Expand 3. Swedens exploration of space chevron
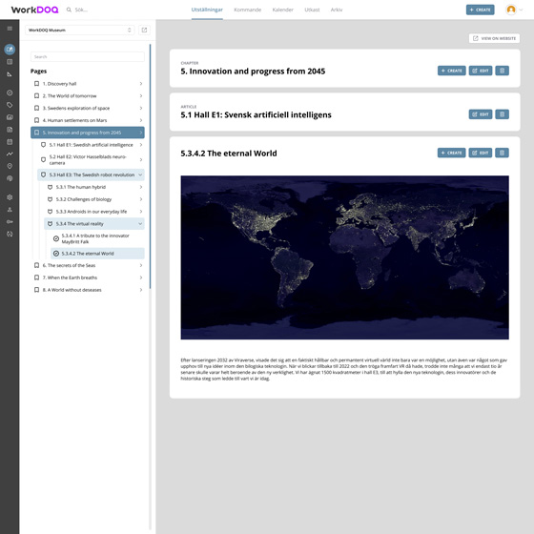Viewport: 534px width, 534px height. (x=141, y=108)
